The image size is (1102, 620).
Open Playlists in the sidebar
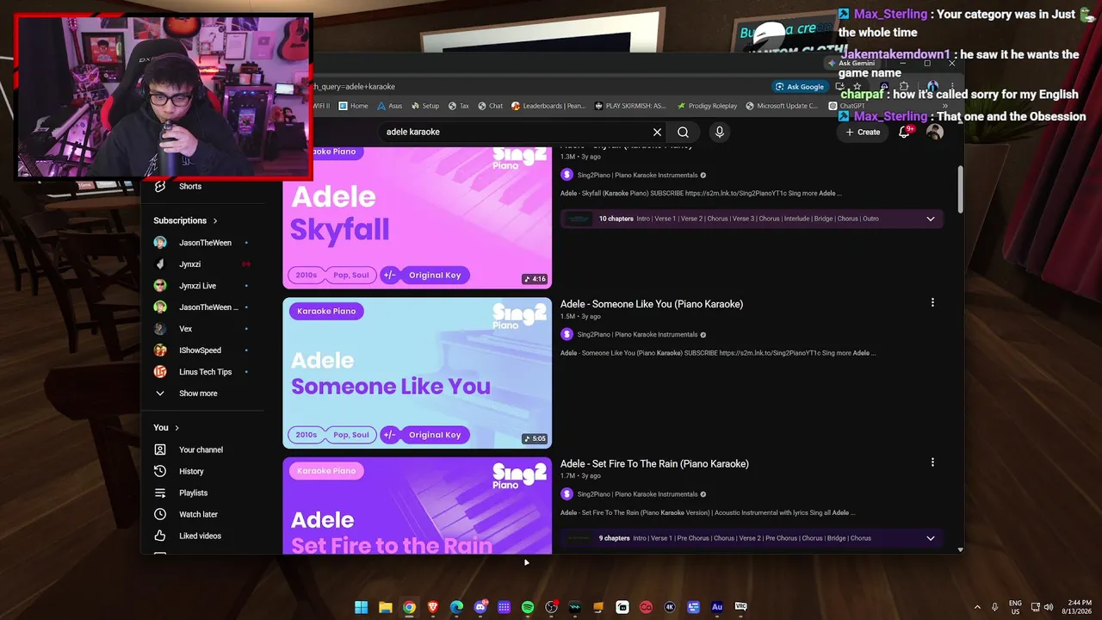[x=193, y=493]
